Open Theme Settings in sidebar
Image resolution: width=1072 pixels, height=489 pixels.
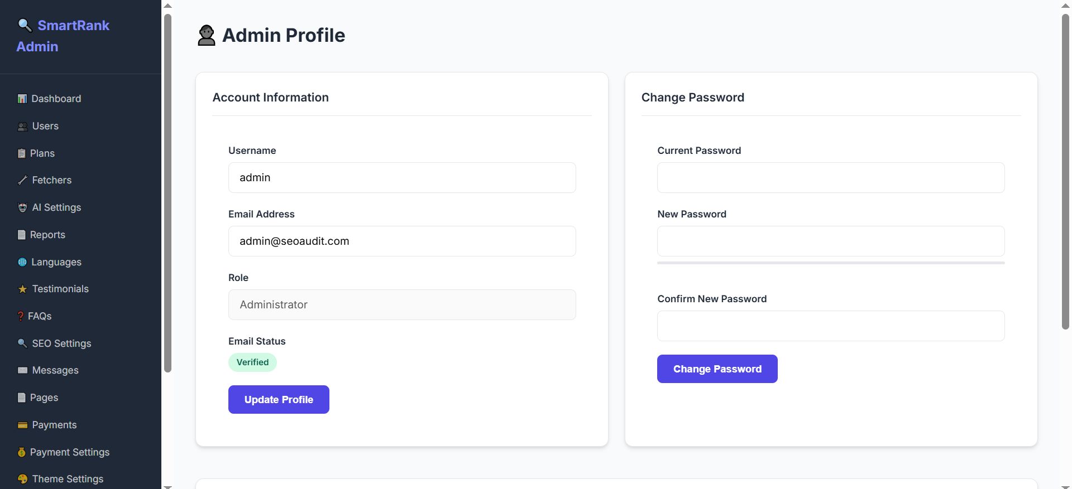(68, 479)
